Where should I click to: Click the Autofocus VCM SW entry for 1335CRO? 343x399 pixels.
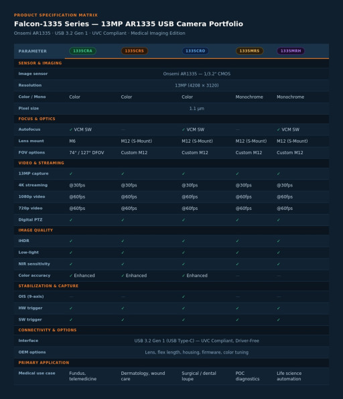tap(193, 129)
